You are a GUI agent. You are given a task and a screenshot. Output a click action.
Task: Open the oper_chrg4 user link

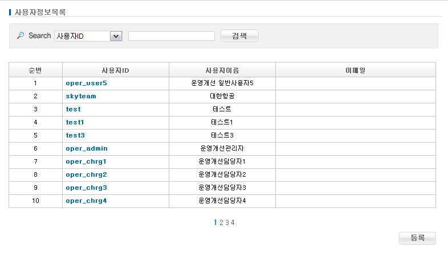(86, 201)
